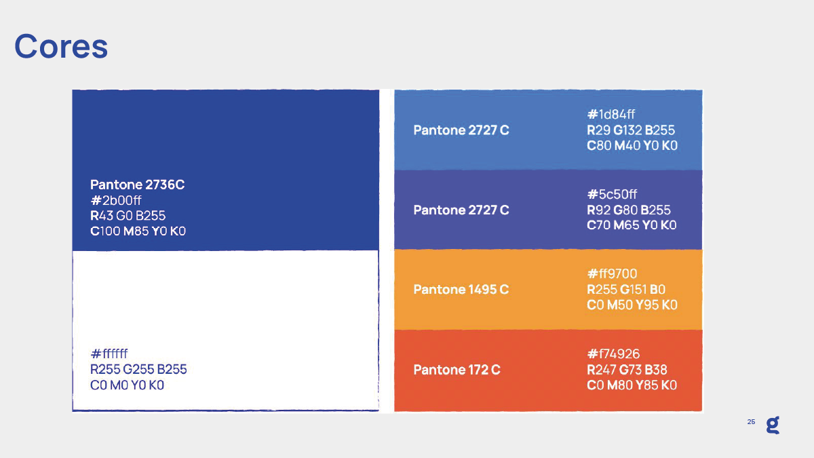Click the R29 G132 B255 text

tap(631, 130)
